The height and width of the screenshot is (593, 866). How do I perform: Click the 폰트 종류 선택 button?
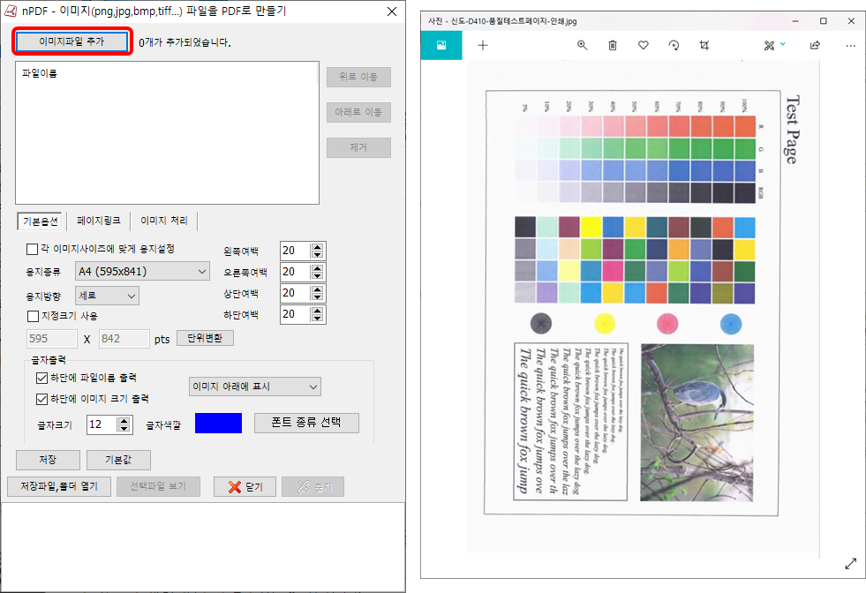(x=306, y=423)
